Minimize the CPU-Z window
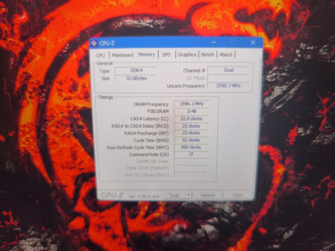The width and height of the screenshot is (335, 251). tap(213, 42)
